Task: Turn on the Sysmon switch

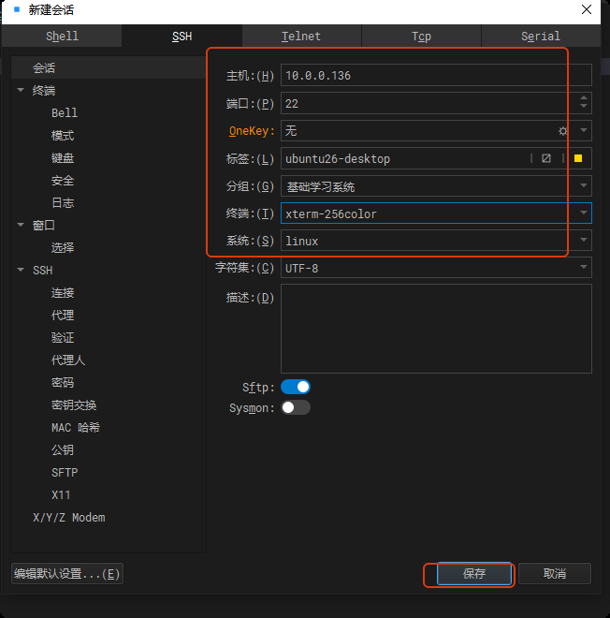Action: point(296,407)
